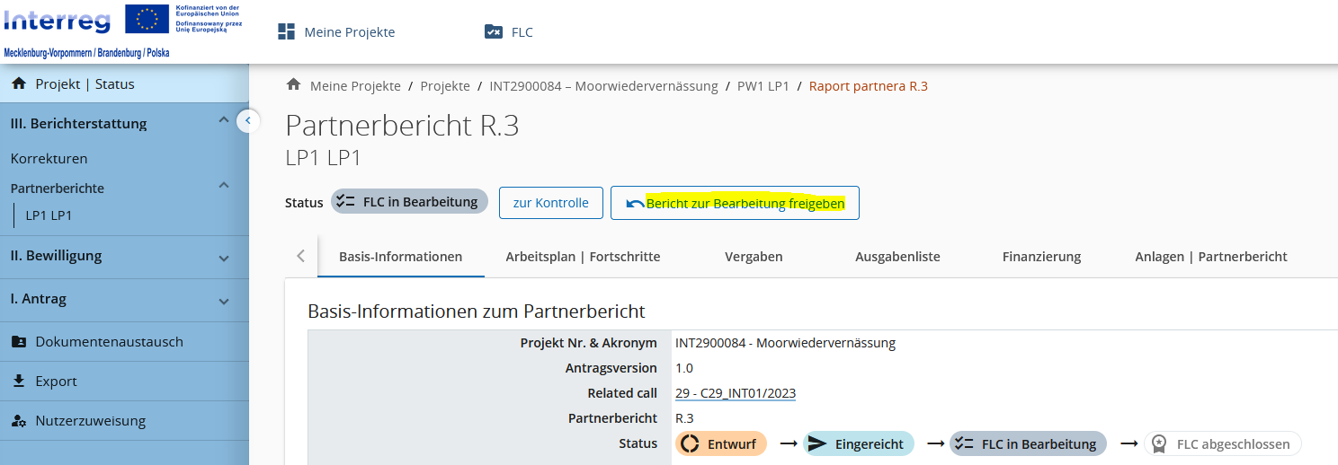The height and width of the screenshot is (465, 1338).
Task: Collapse the III. Berichterstattung section
Action: pos(224,121)
